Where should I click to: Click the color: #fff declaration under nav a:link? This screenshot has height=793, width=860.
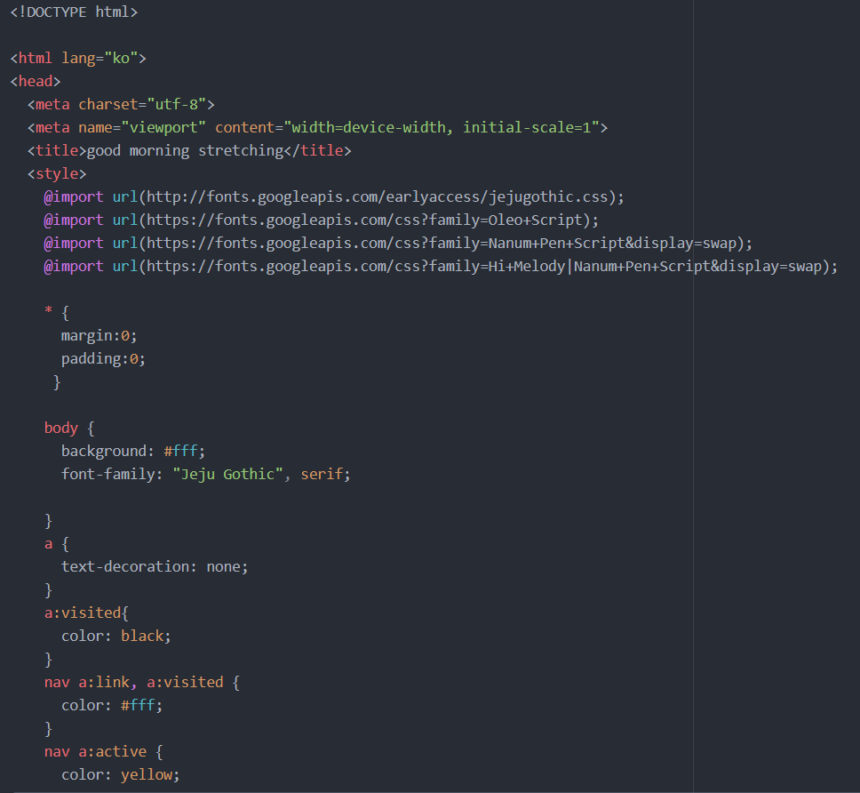click(x=112, y=705)
